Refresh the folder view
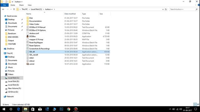The width and height of the screenshot is (200, 112). (x=166, y=9)
